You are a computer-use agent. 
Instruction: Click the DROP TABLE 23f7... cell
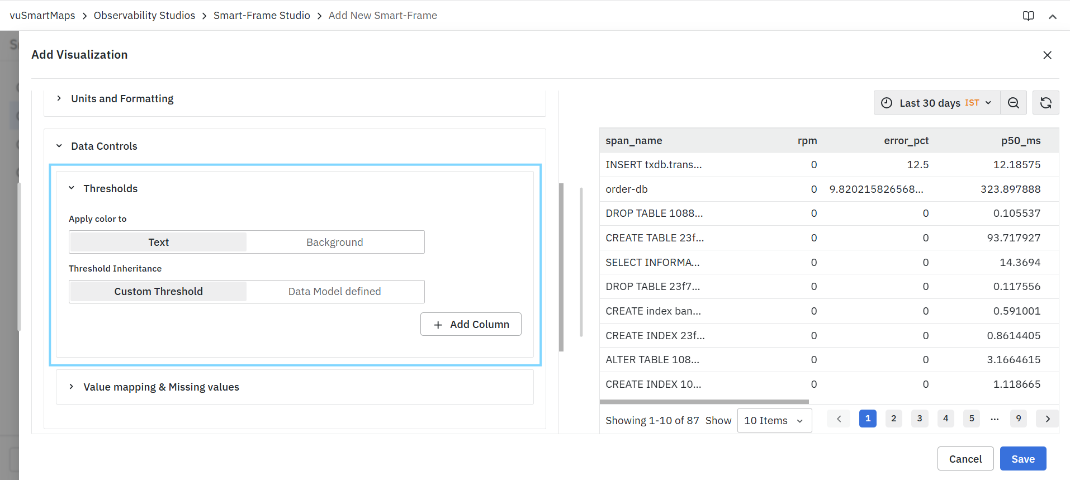(x=652, y=287)
